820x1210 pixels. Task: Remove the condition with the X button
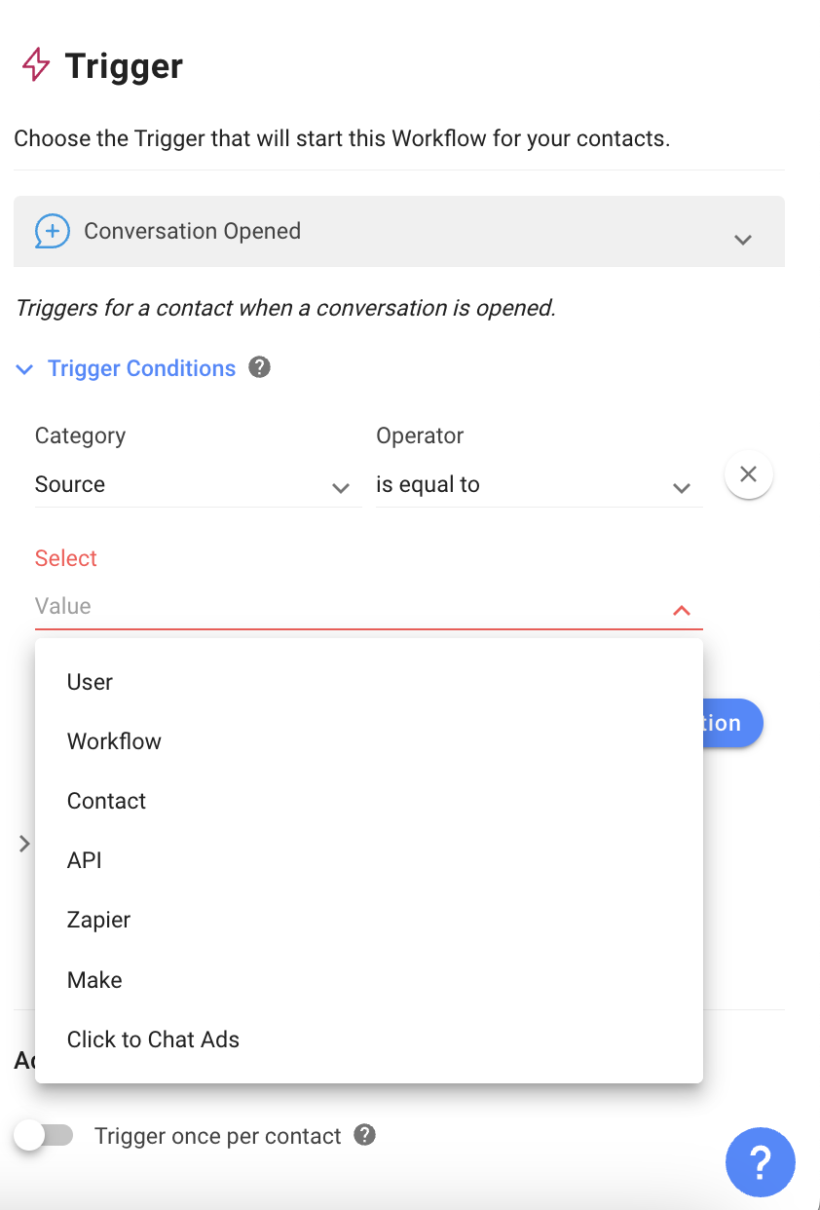[x=748, y=474]
